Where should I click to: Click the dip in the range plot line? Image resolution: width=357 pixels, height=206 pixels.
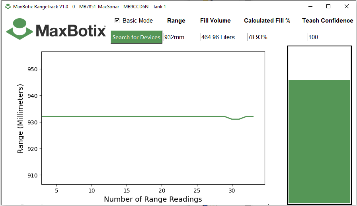point(235,119)
